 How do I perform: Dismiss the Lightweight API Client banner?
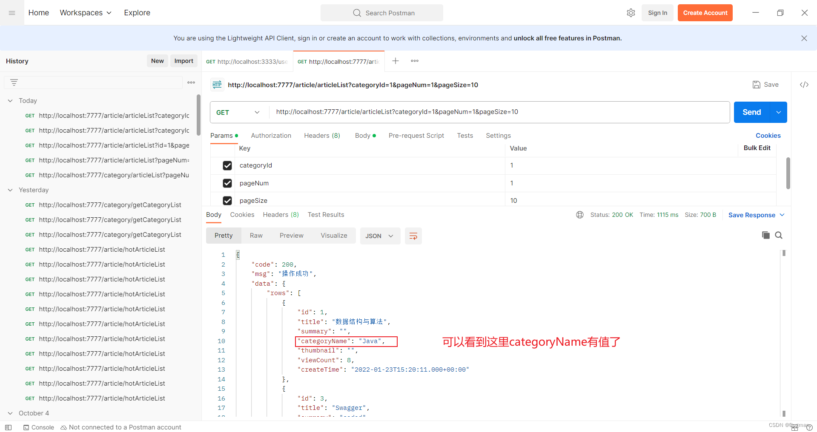(804, 38)
